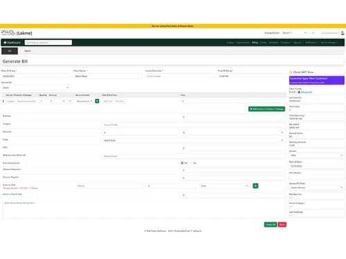346x259 pixels.
Task: Click the Client Name field
Action: (x=108, y=76)
